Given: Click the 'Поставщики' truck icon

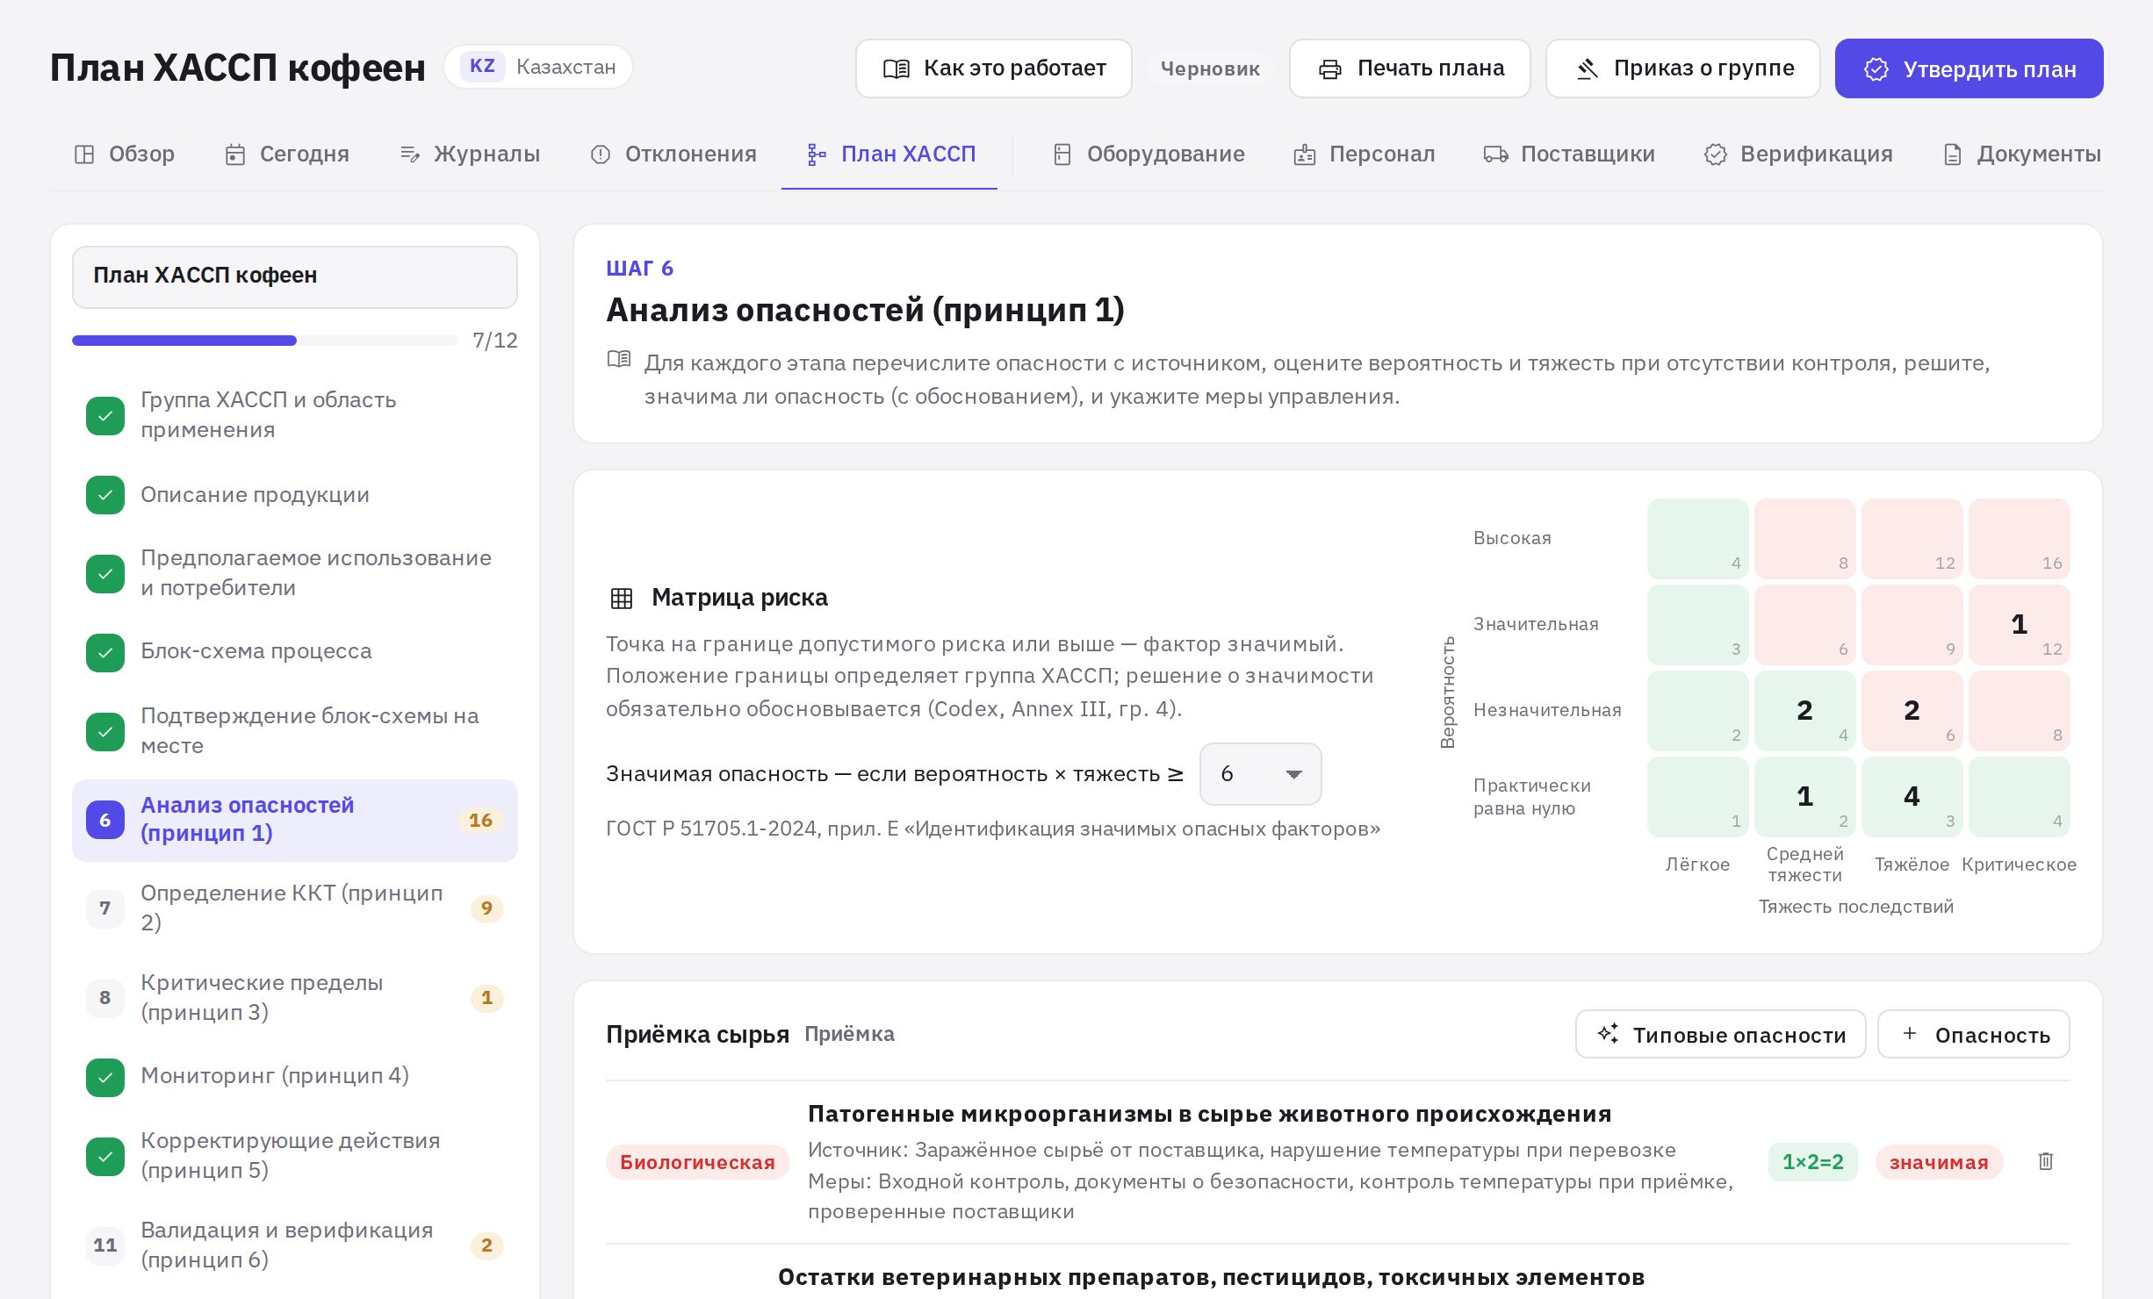Looking at the screenshot, I should point(1496,154).
